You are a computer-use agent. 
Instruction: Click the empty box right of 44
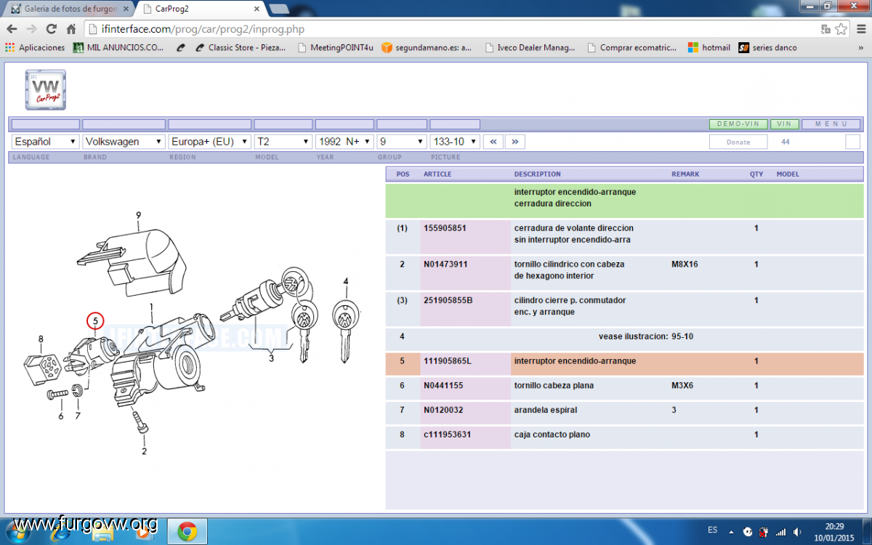tap(853, 142)
